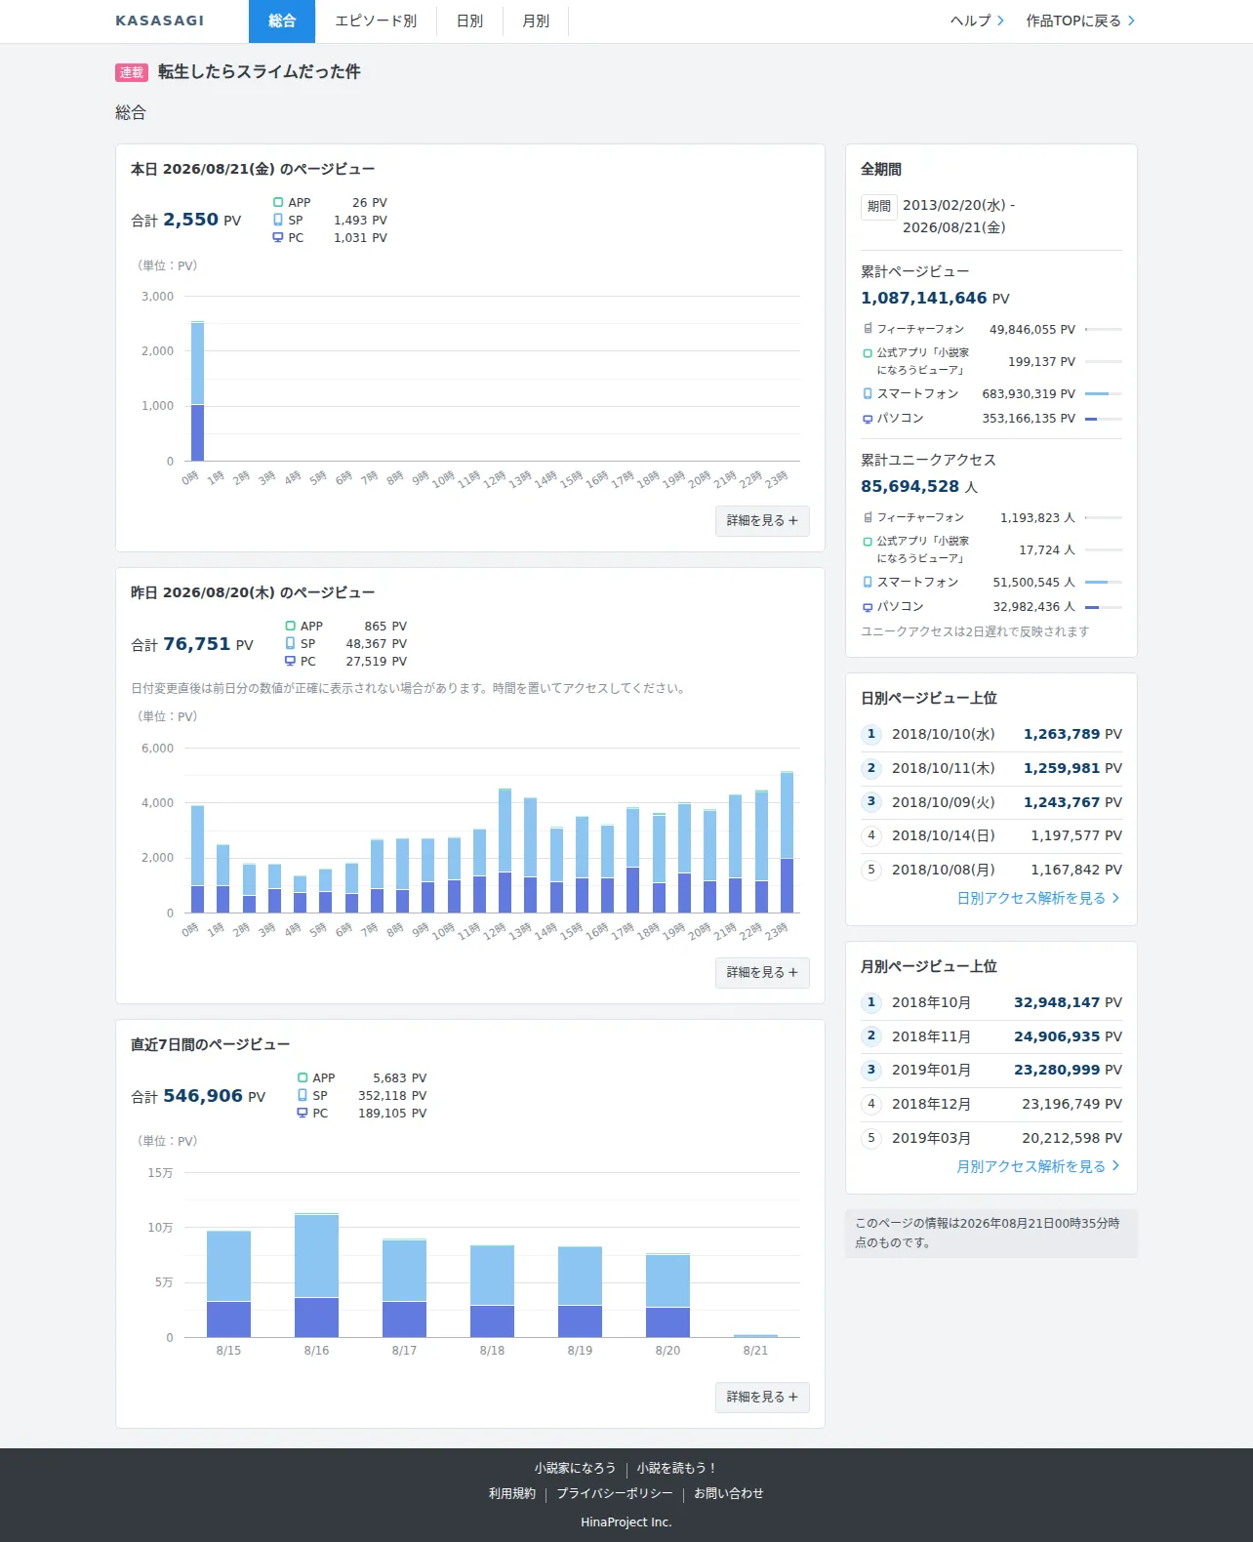Expand today's details with 詳細を見る +

[x=762, y=521]
